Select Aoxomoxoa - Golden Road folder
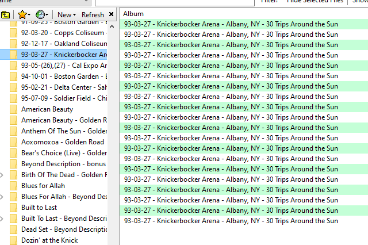The width and height of the screenshot is (368, 245). click(x=63, y=142)
